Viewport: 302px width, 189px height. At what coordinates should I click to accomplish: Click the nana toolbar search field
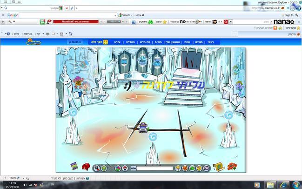[252, 22]
